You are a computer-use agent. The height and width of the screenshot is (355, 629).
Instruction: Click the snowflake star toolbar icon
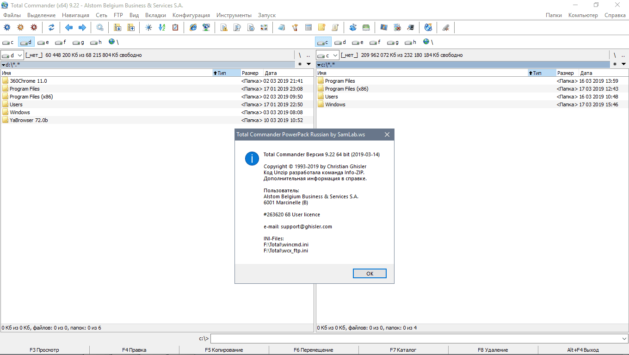[148, 28]
